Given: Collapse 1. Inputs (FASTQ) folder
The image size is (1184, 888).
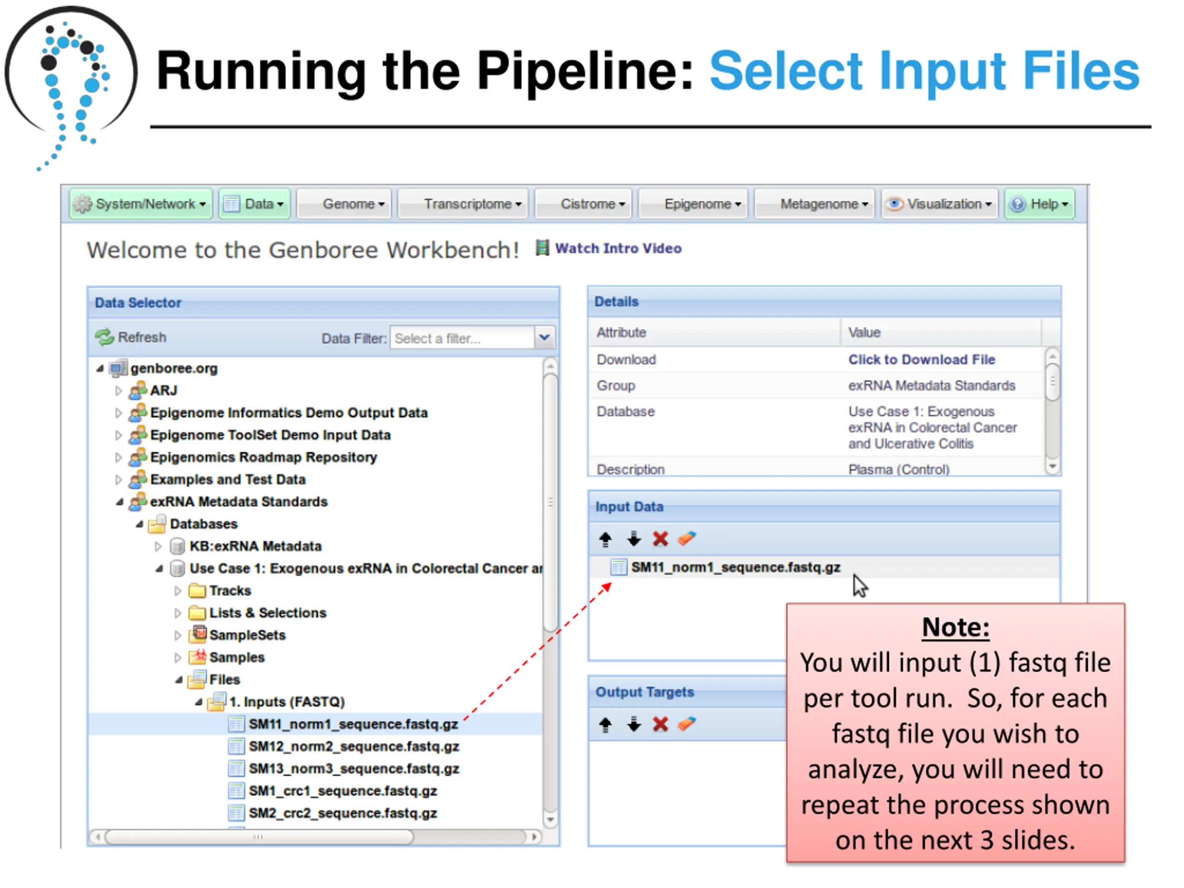Looking at the screenshot, I should coord(198,702).
